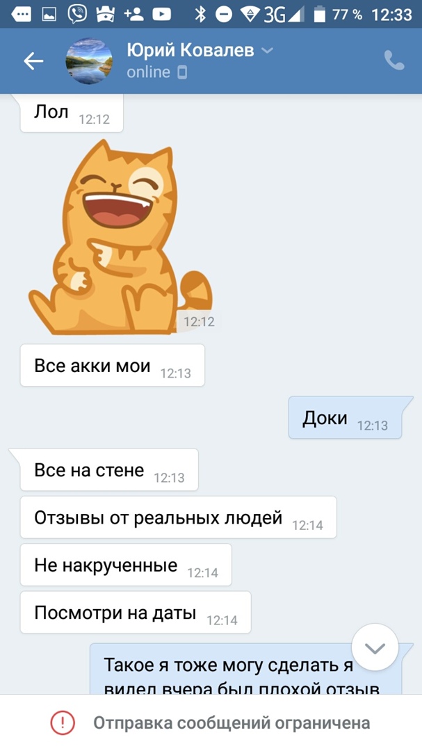The height and width of the screenshot is (751, 422).
Task: Tap the back arrow in the chat header
Action: pyautogui.click(x=33, y=60)
